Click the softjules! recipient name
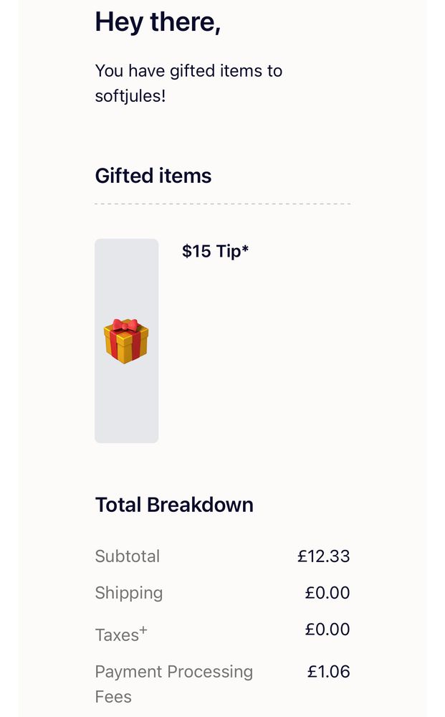 (x=130, y=96)
